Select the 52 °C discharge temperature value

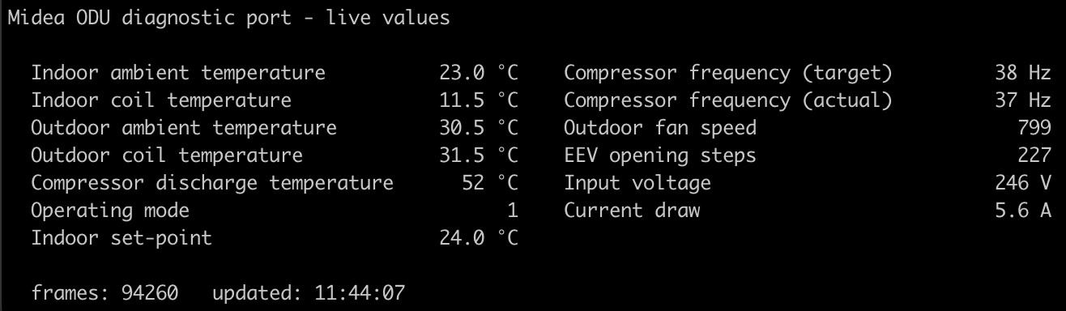click(490, 183)
